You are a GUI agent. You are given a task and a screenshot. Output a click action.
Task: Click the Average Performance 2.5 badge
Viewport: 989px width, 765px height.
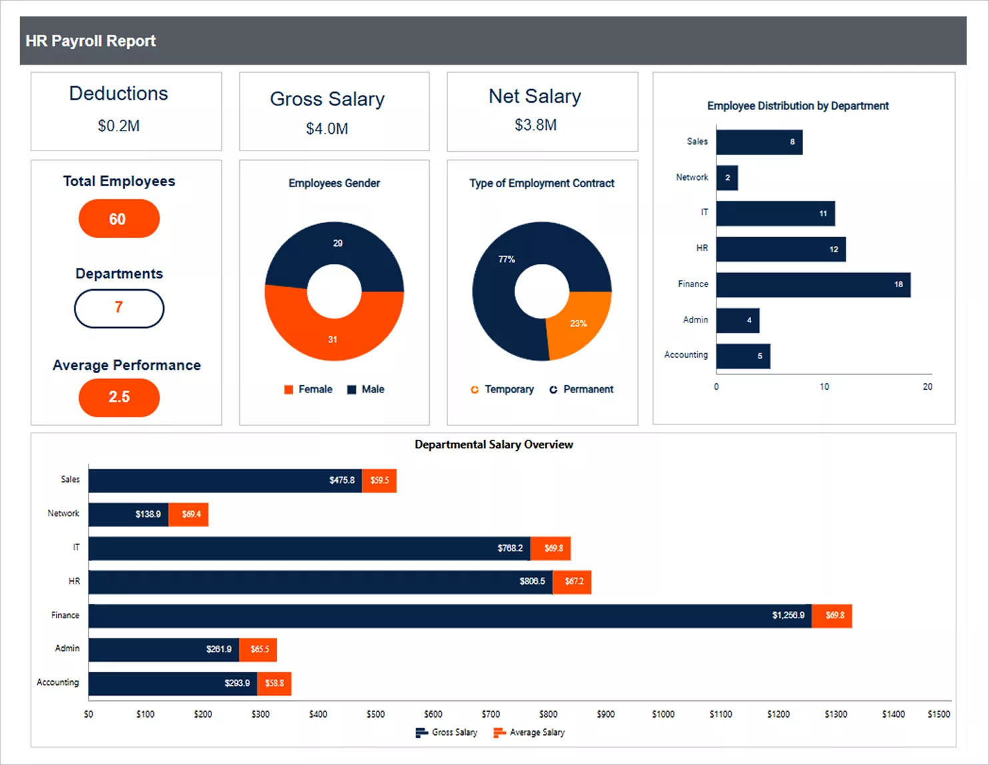[119, 397]
